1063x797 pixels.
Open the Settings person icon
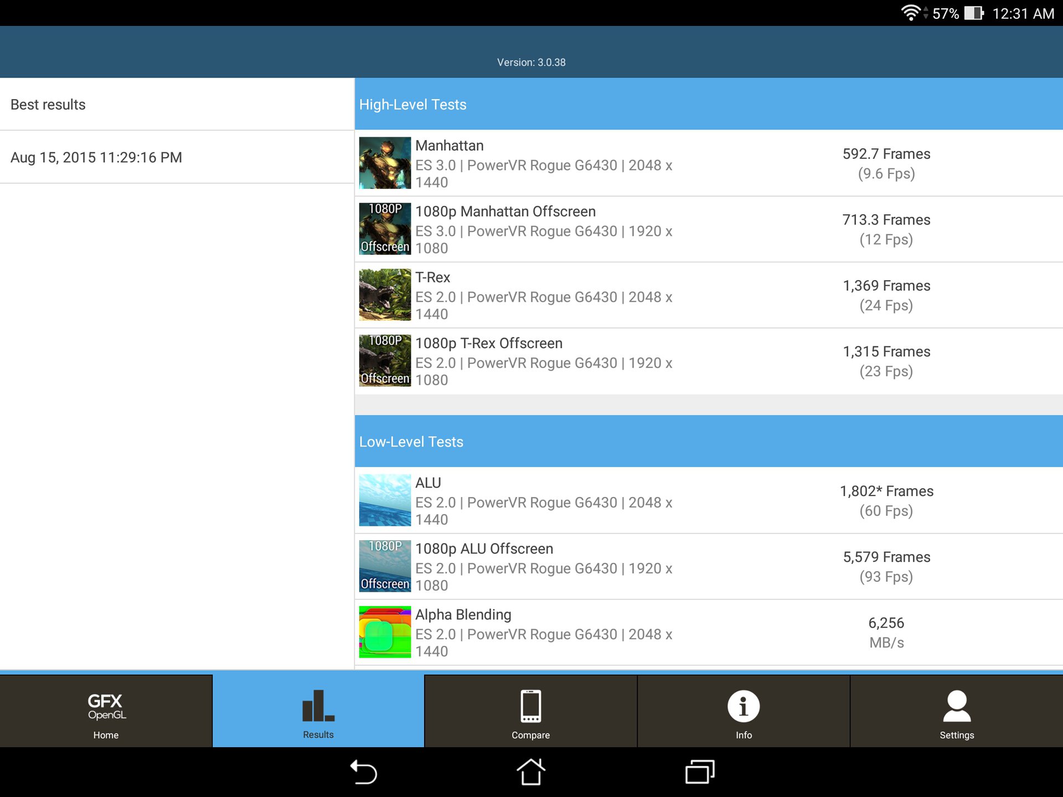pos(956,707)
